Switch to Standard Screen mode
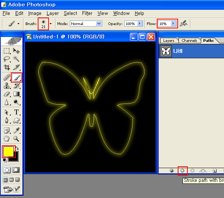This screenshot has width=224, height=198. tap(6, 180)
